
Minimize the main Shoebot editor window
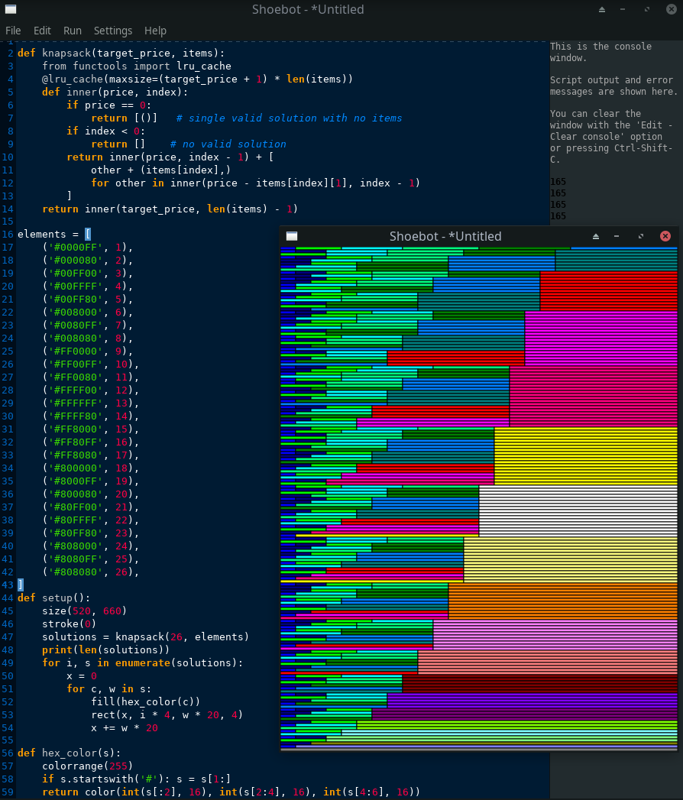[624, 10]
